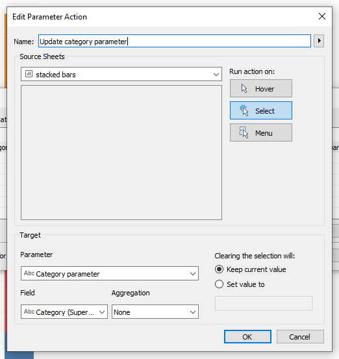Run action on Select
This screenshot has width=339, height=359.
pos(261,110)
